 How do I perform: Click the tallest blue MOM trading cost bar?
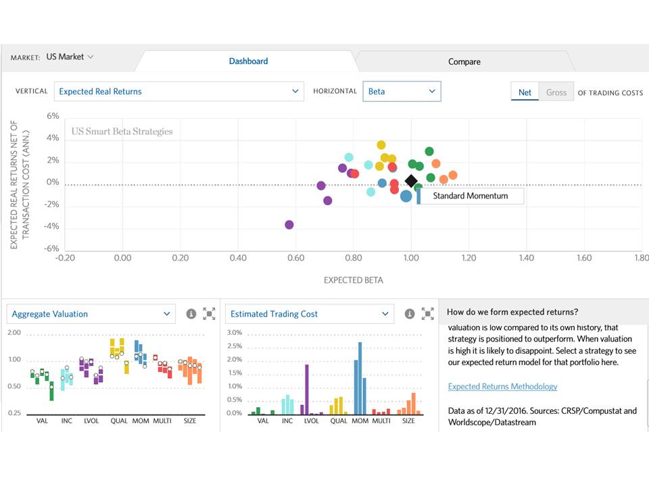tap(360, 378)
